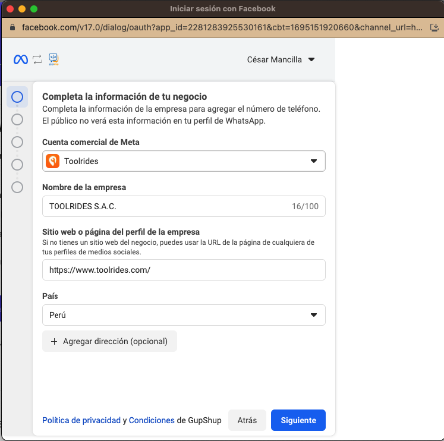
Task: Expand the Cuenta comercial de Meta dropdown arrow
Action: click(313, 161)
